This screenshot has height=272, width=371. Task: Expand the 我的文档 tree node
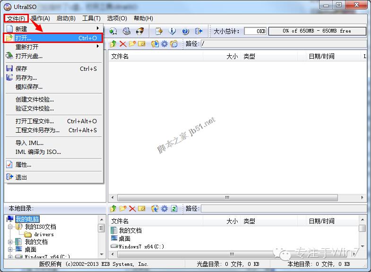pos(10,242)
